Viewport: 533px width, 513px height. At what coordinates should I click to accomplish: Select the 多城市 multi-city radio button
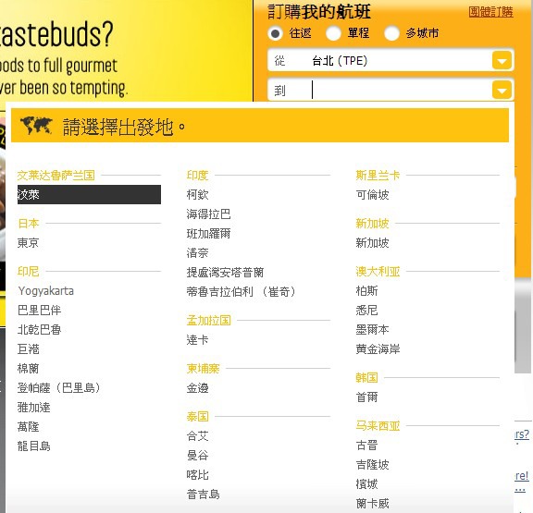(x=391, y=33)
